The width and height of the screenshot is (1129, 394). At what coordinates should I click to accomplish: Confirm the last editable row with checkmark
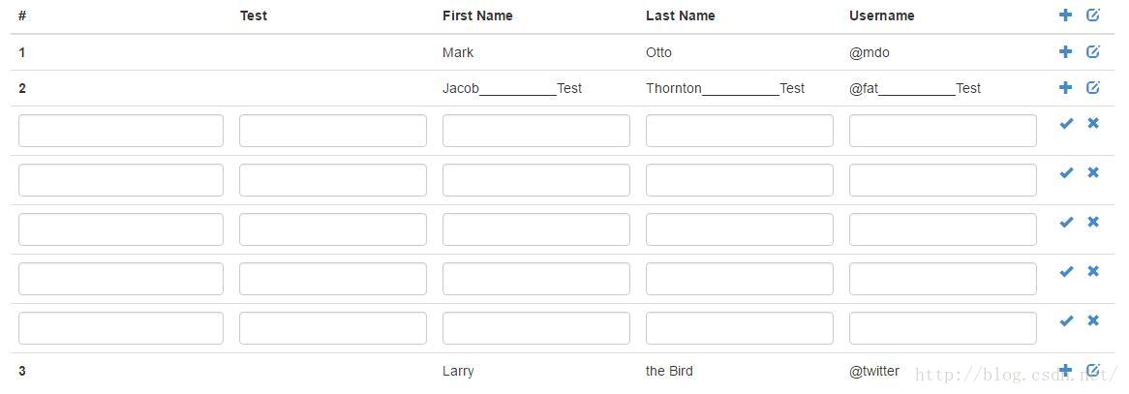(x=1066, y=320)
